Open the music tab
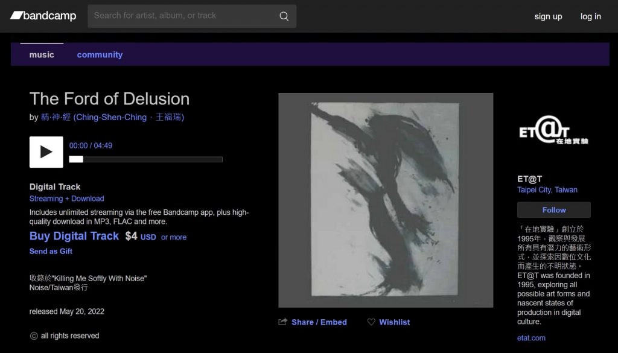 [x=42, y=55]
